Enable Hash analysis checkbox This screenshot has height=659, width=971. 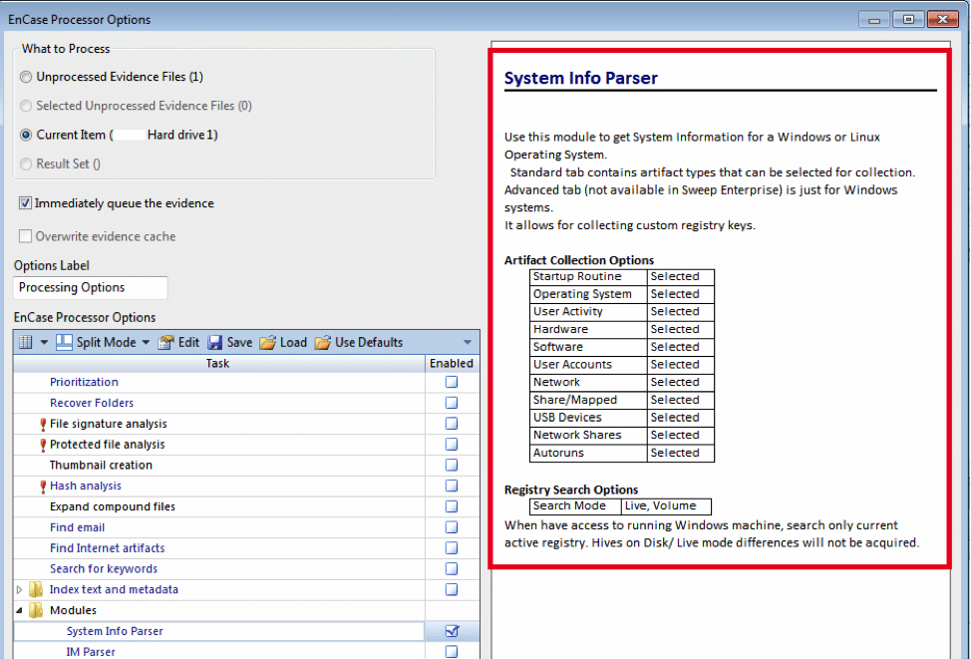452,486
